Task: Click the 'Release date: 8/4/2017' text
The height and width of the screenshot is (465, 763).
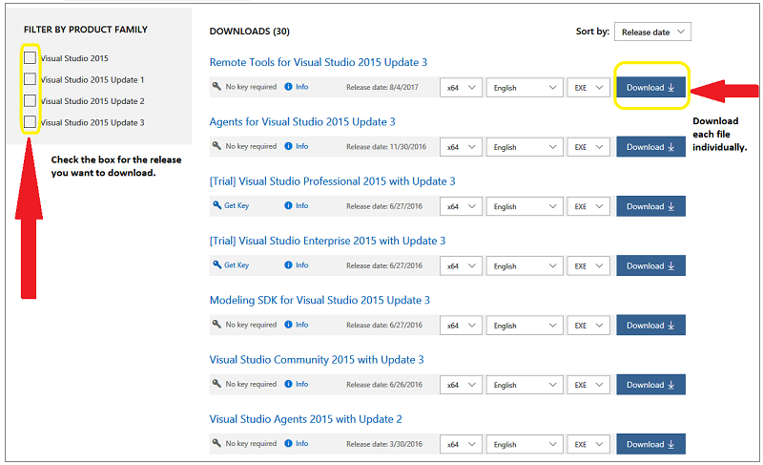Action: pyautogui.click(x=382, y=87)
